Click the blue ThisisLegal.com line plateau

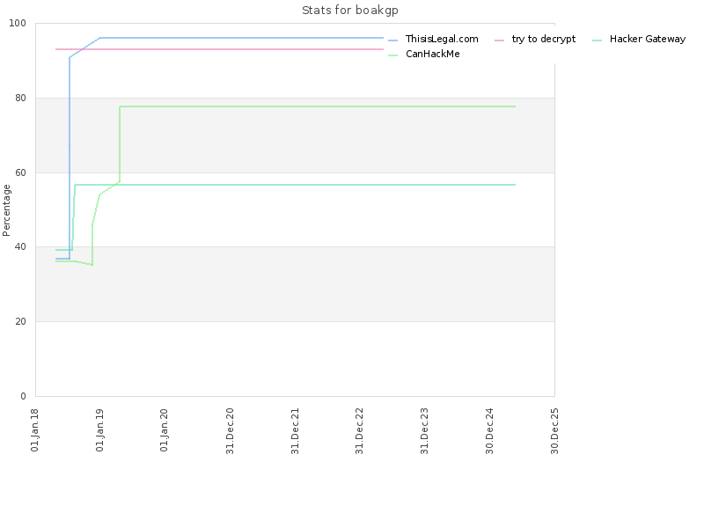pos(241,38)
